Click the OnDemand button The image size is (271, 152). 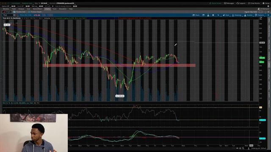263,9
